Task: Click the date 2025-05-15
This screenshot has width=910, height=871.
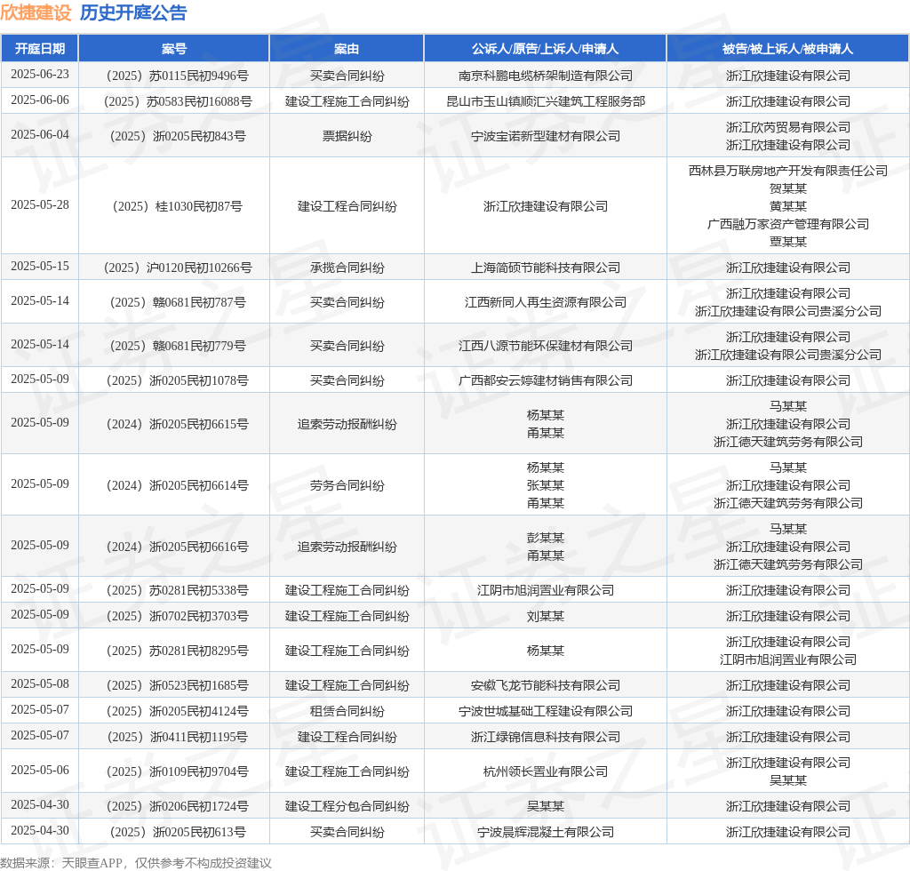Action: (x=39, y=267)
